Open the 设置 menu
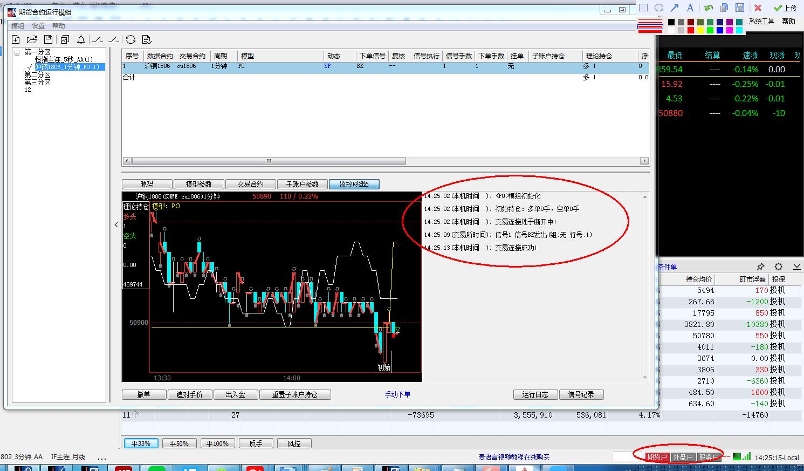804x471 pixels. (x=38, y=26)
